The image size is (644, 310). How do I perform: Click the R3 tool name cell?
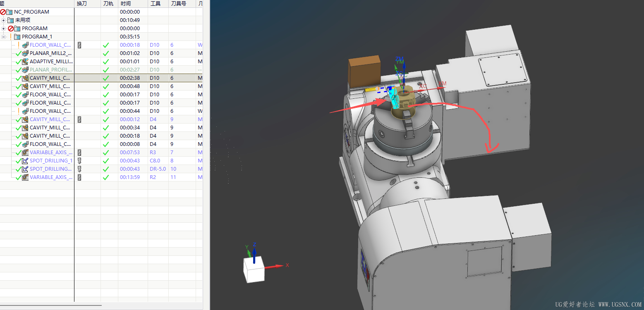pyautogui.click(x=153, y=153)
